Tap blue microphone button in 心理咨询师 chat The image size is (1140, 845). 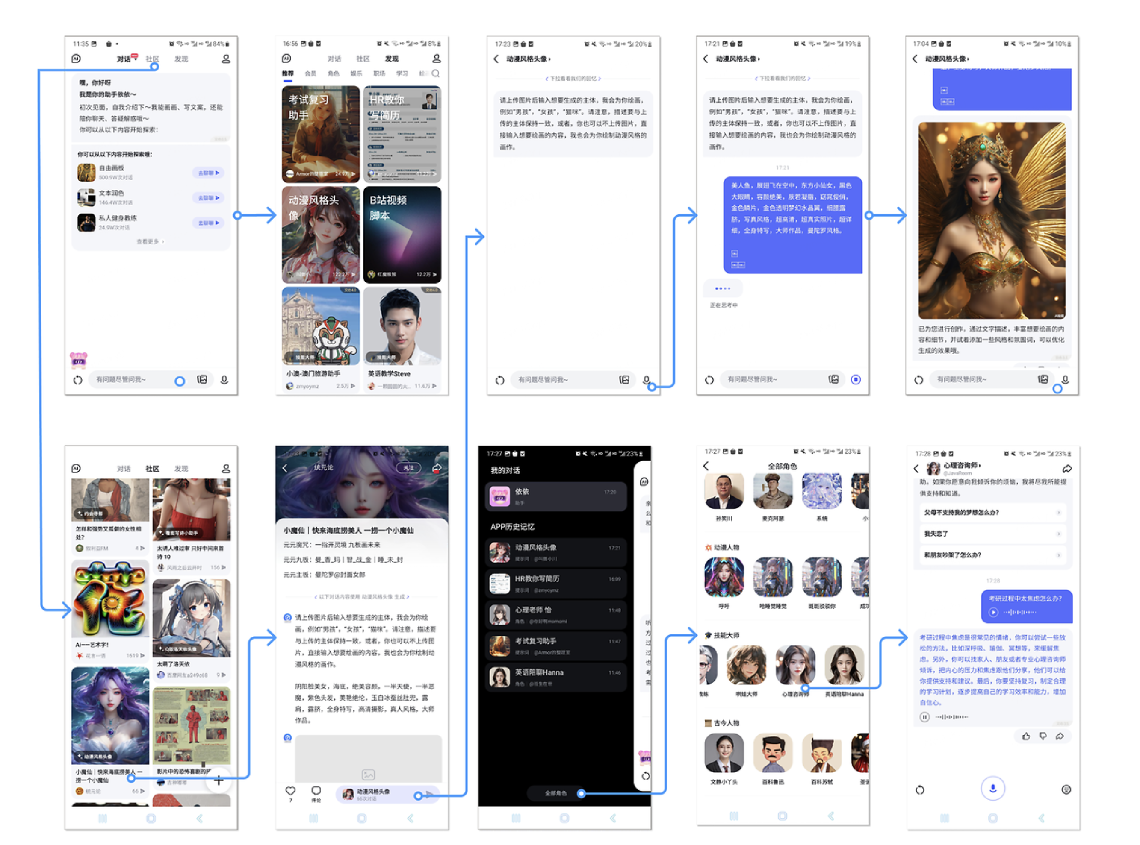(992, 788)
